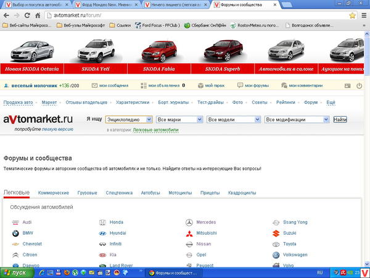
Task: Click the power logout icon
Action: (359, 86)
